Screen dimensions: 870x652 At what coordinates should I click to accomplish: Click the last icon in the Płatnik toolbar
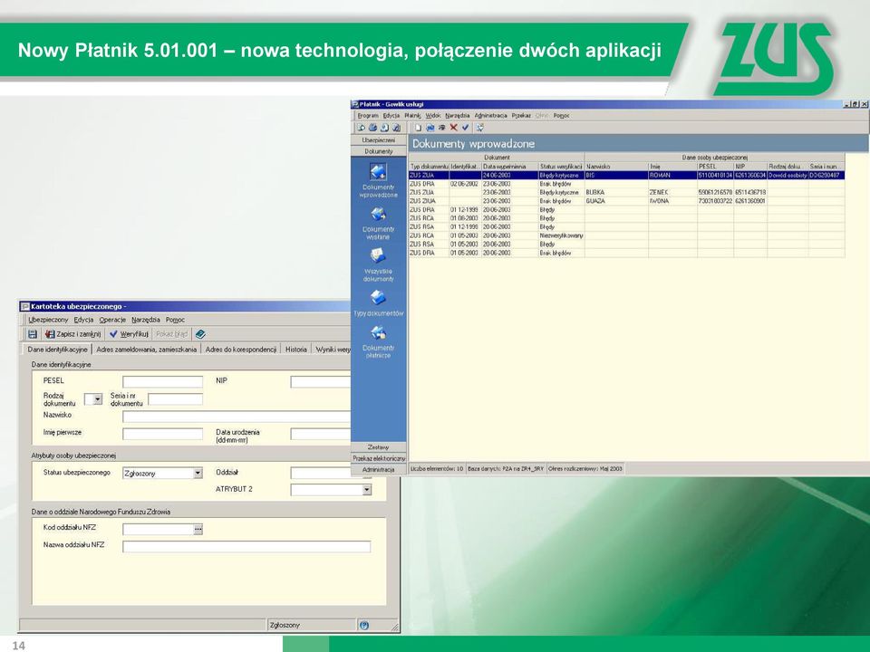(x=480, y=128)
